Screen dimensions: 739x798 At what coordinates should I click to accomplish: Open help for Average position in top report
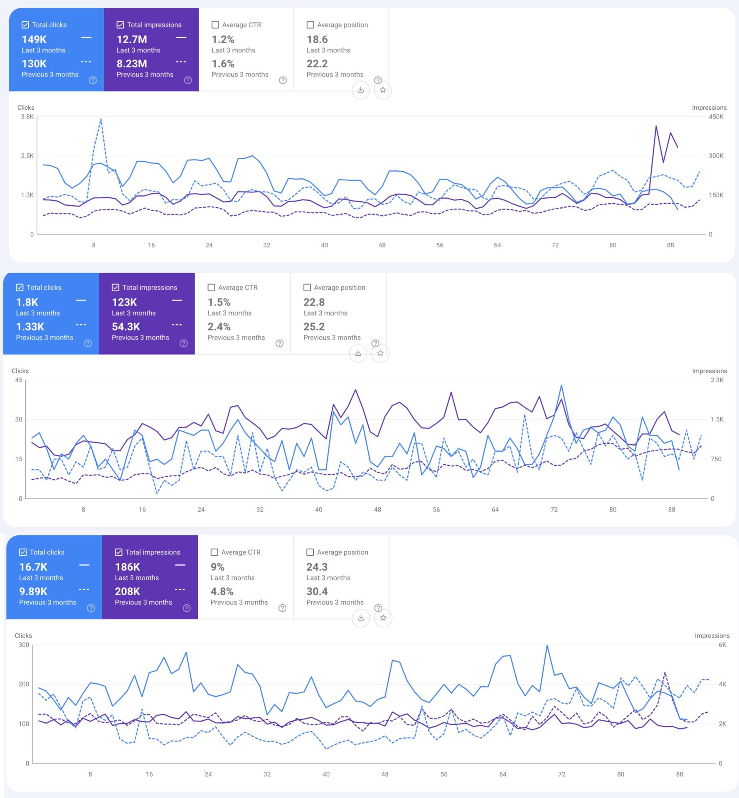point(377,80)
